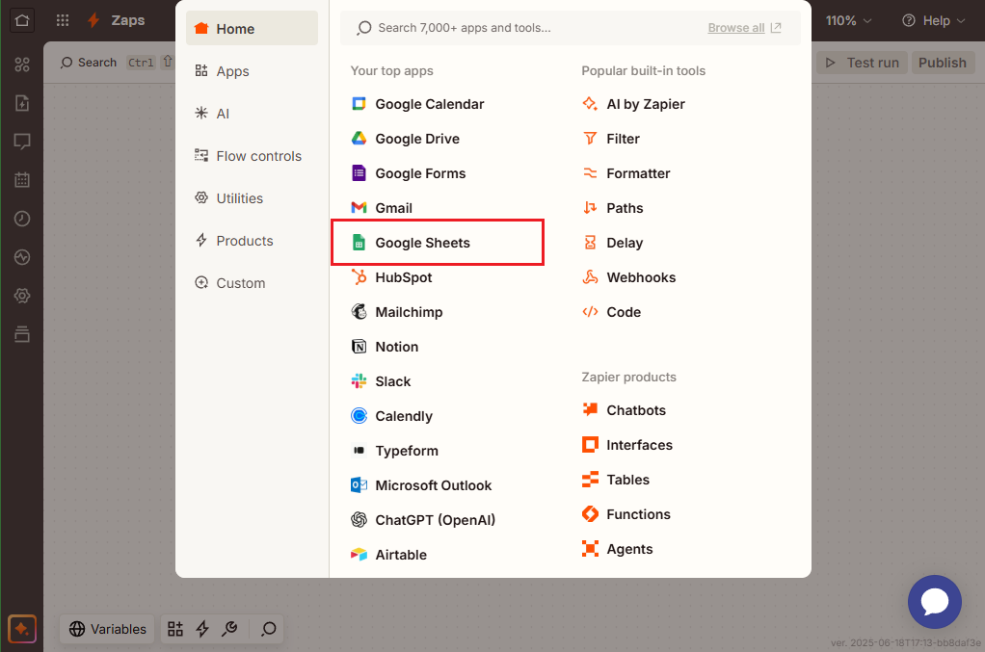Open the settings gear in sidebar
Screen dimensions: 985x652
click(22, 296)
